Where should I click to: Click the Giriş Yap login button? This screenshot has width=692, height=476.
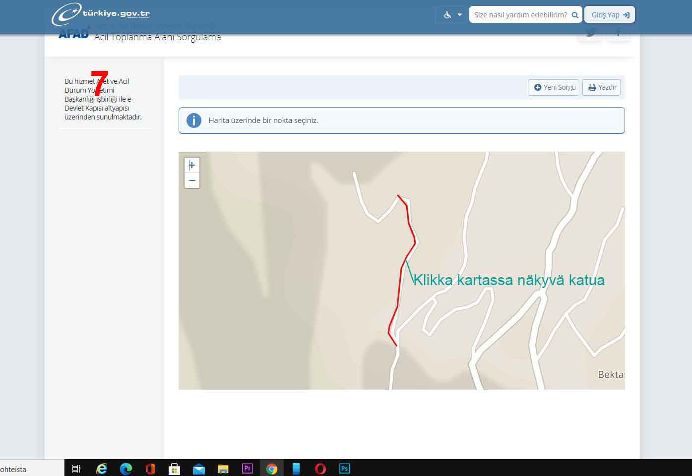pyautogui.click(x=609, y=15)
